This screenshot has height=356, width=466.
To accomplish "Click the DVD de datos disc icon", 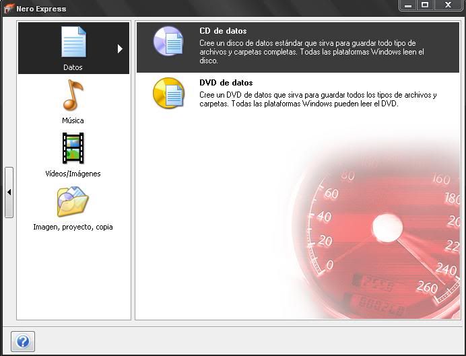I will pos(168,93).
